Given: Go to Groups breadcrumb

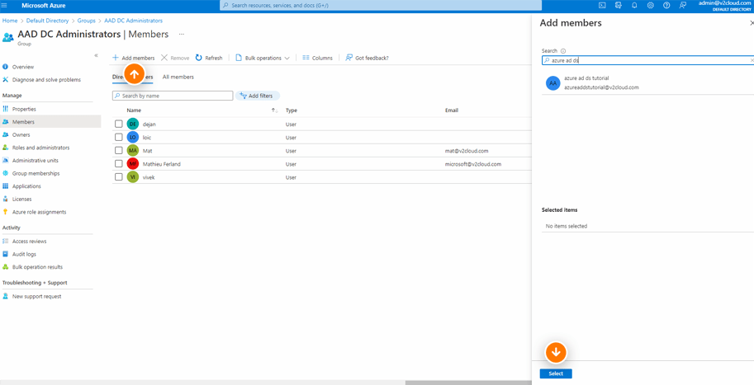Looking at the screenshot, I should pyautogui.click(x=86, y=21).
